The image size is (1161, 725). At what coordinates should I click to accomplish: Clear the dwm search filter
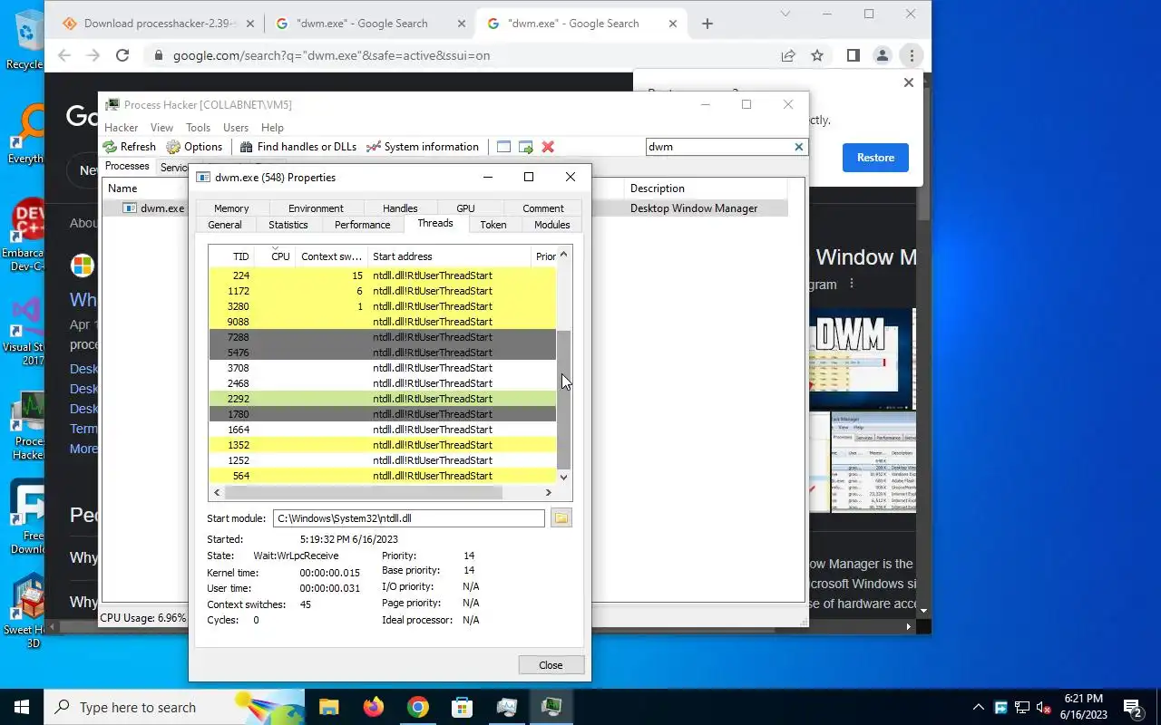coord(799,147)
